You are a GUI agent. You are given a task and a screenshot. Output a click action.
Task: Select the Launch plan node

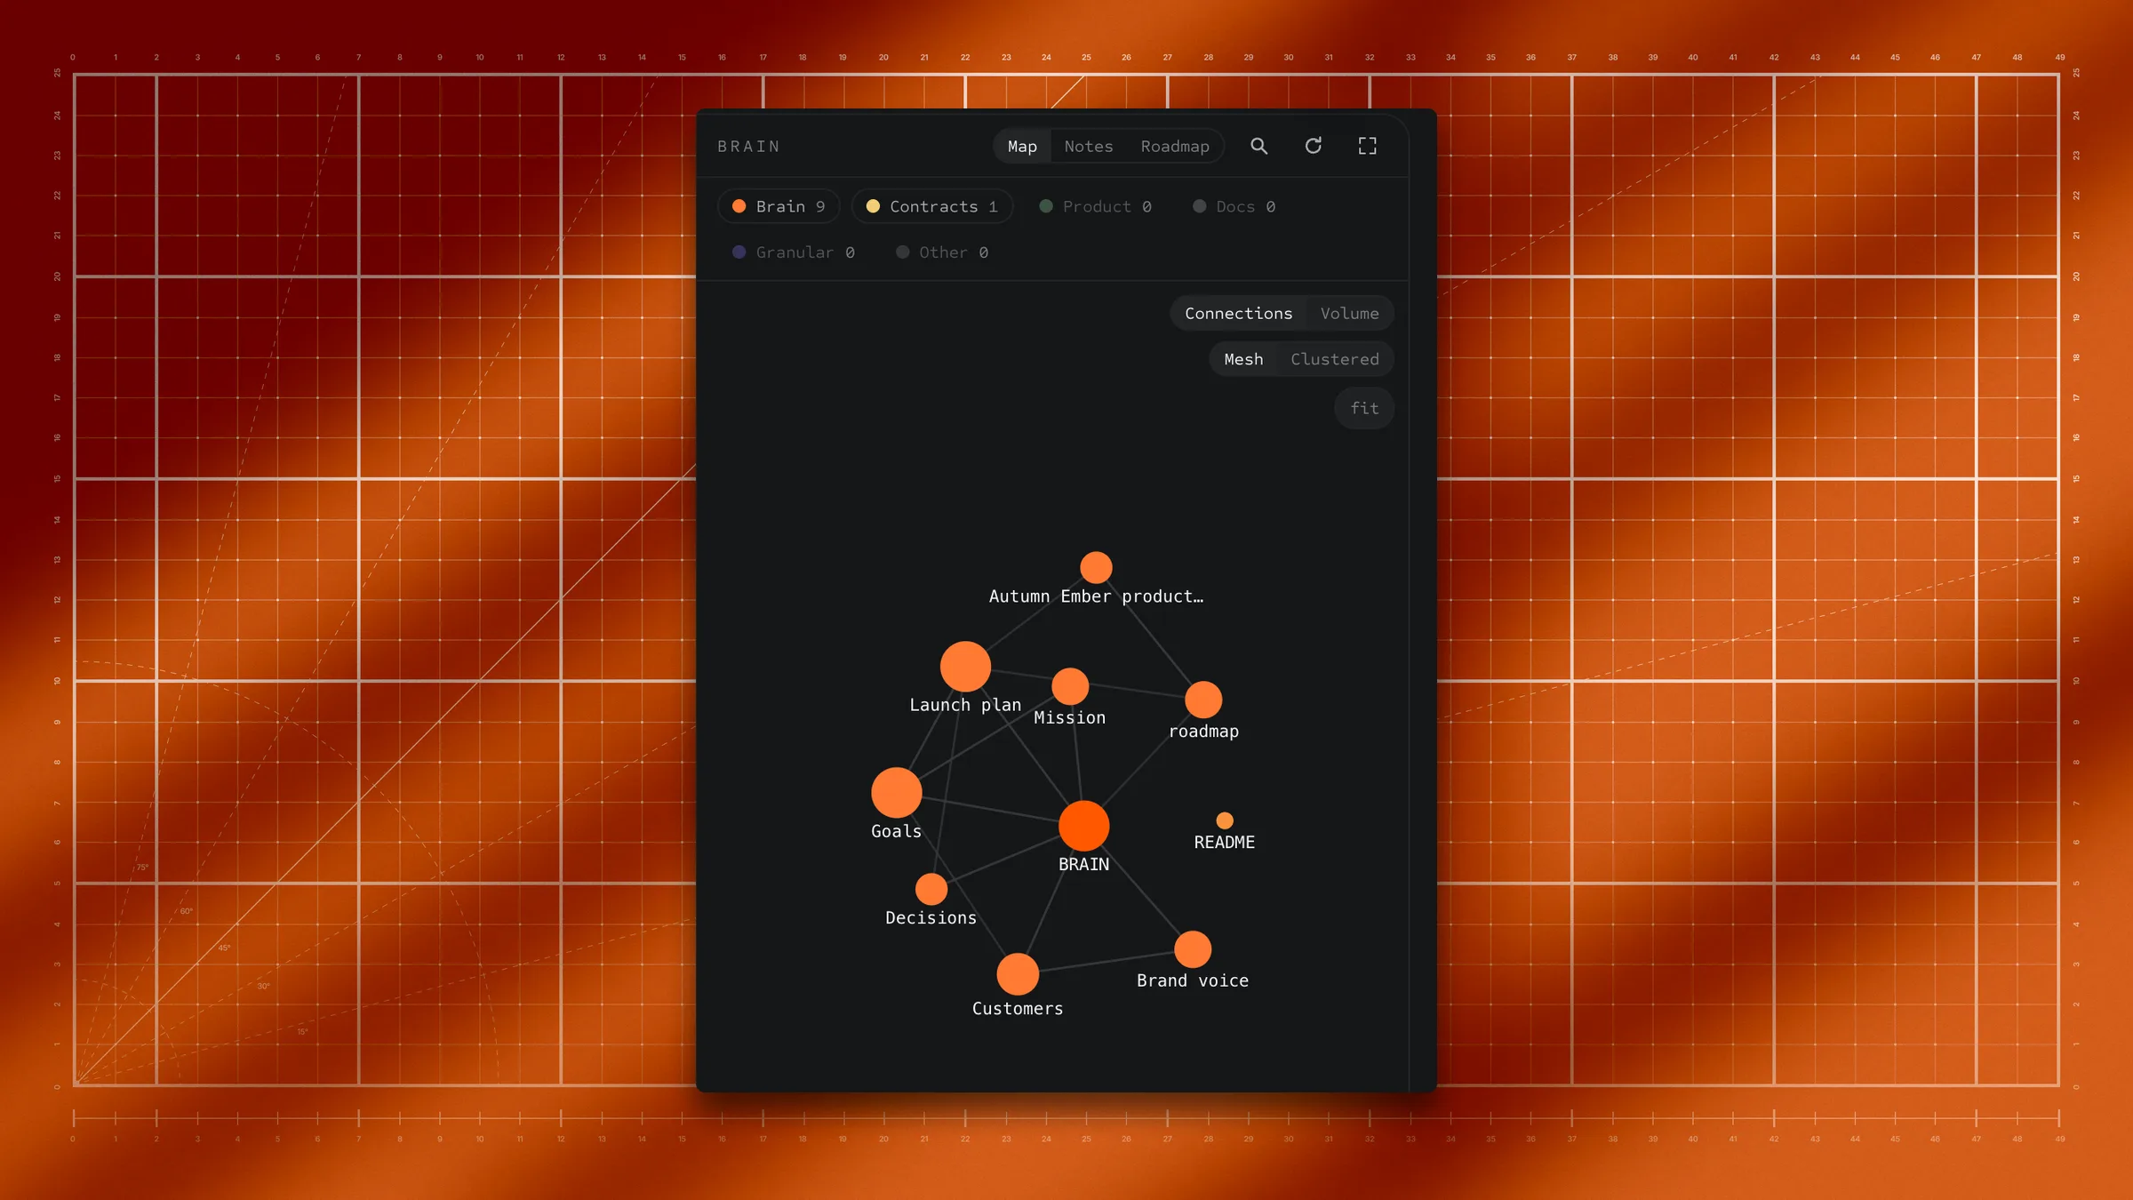click(x=965, y=667)
